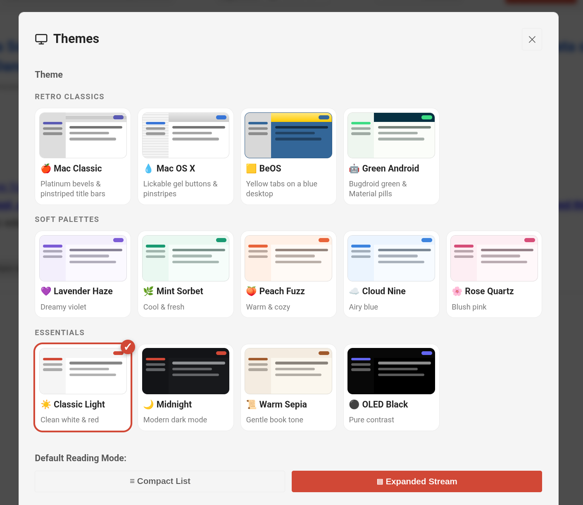Click the Classic Light preview thumbnail
Viewport: 583px width, 505px height.
point(83,371)
